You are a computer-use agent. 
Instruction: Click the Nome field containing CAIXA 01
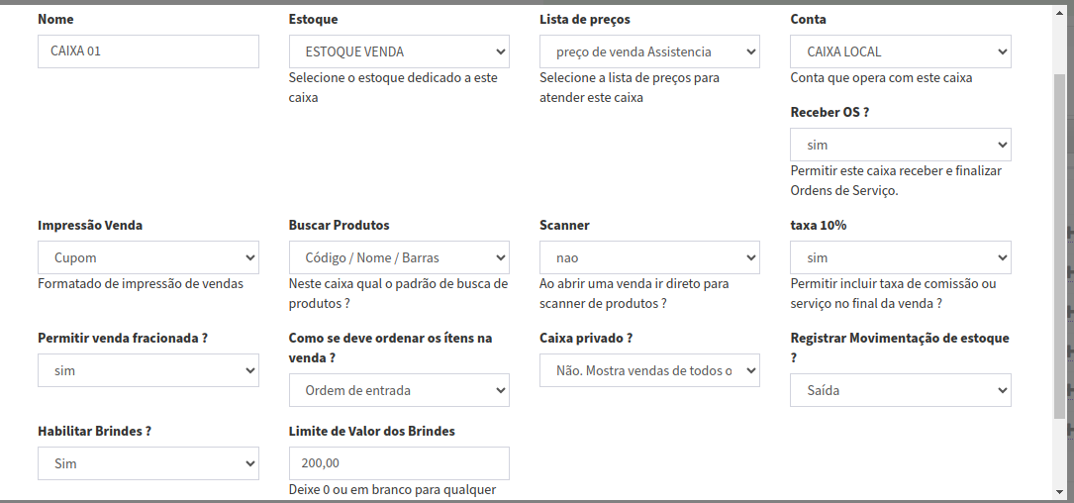pyautogui.click(x=148, y=51)
